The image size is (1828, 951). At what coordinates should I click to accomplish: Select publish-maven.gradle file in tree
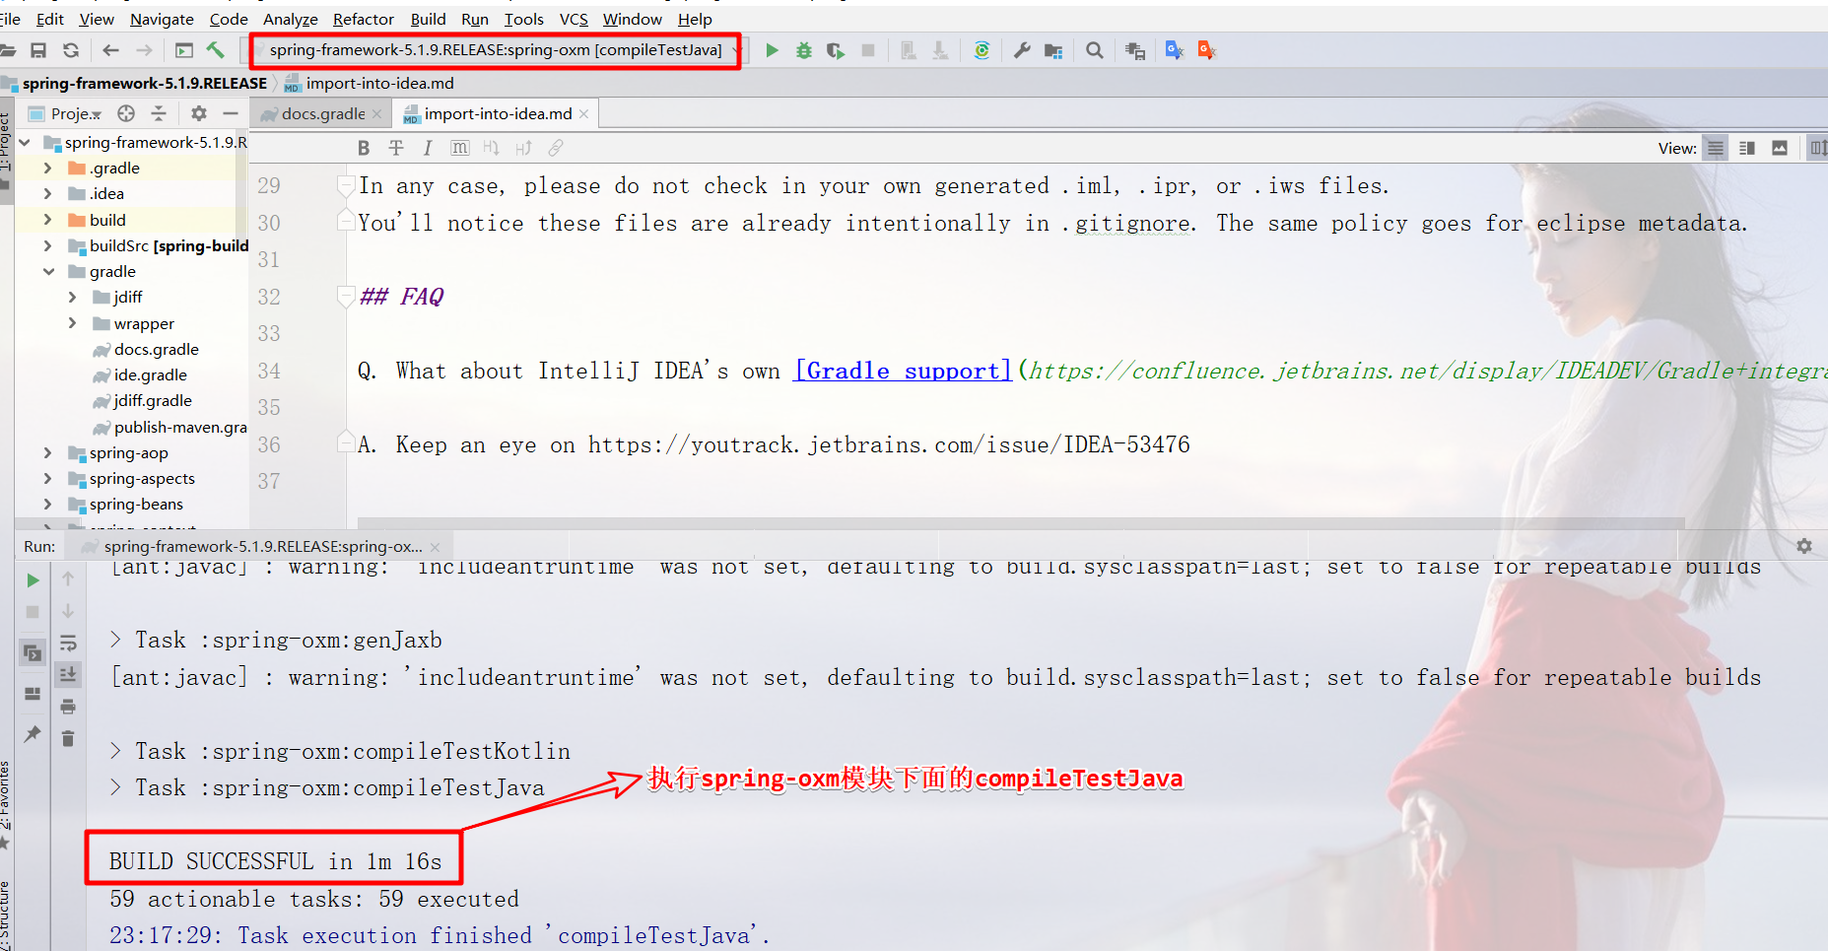[180, 427]
